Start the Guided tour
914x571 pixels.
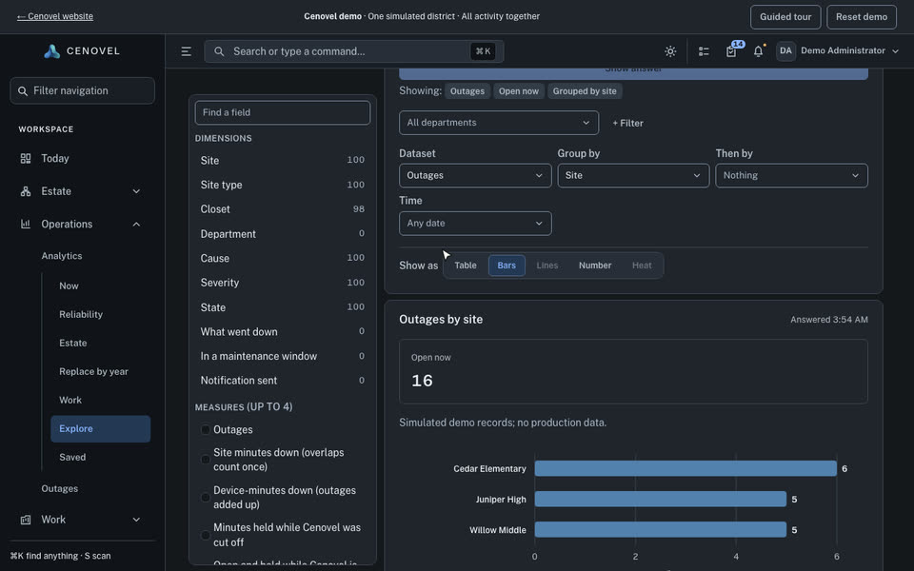[x=785, y=17]
